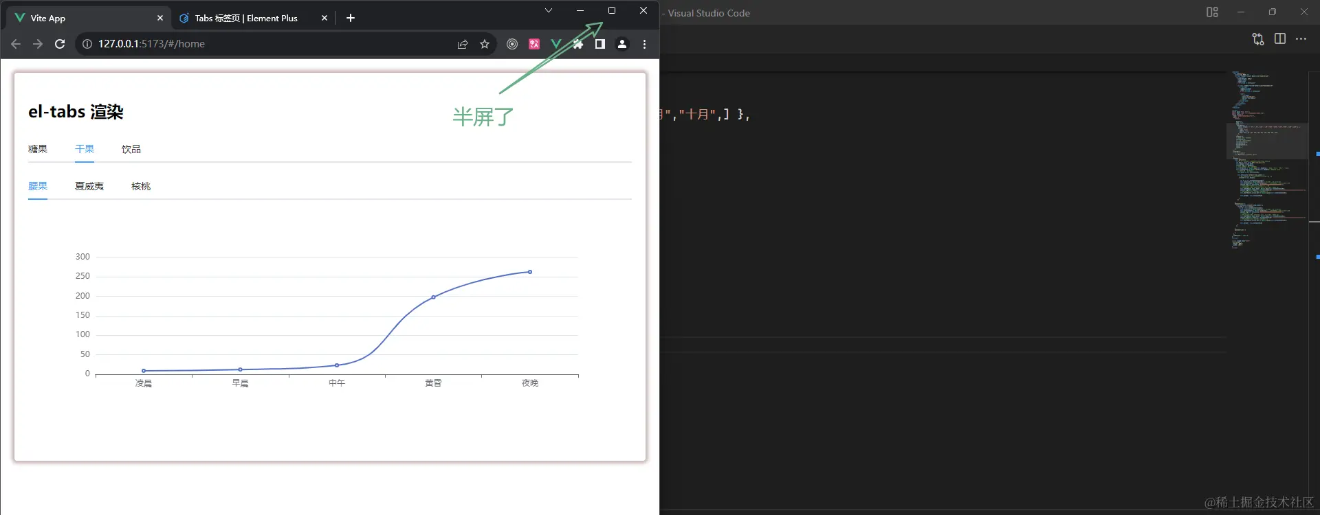The width and height of the screenshot is (1320, 515).
Task: Click the VS Code minimap code preview
Action: [x=1267, y=159]
